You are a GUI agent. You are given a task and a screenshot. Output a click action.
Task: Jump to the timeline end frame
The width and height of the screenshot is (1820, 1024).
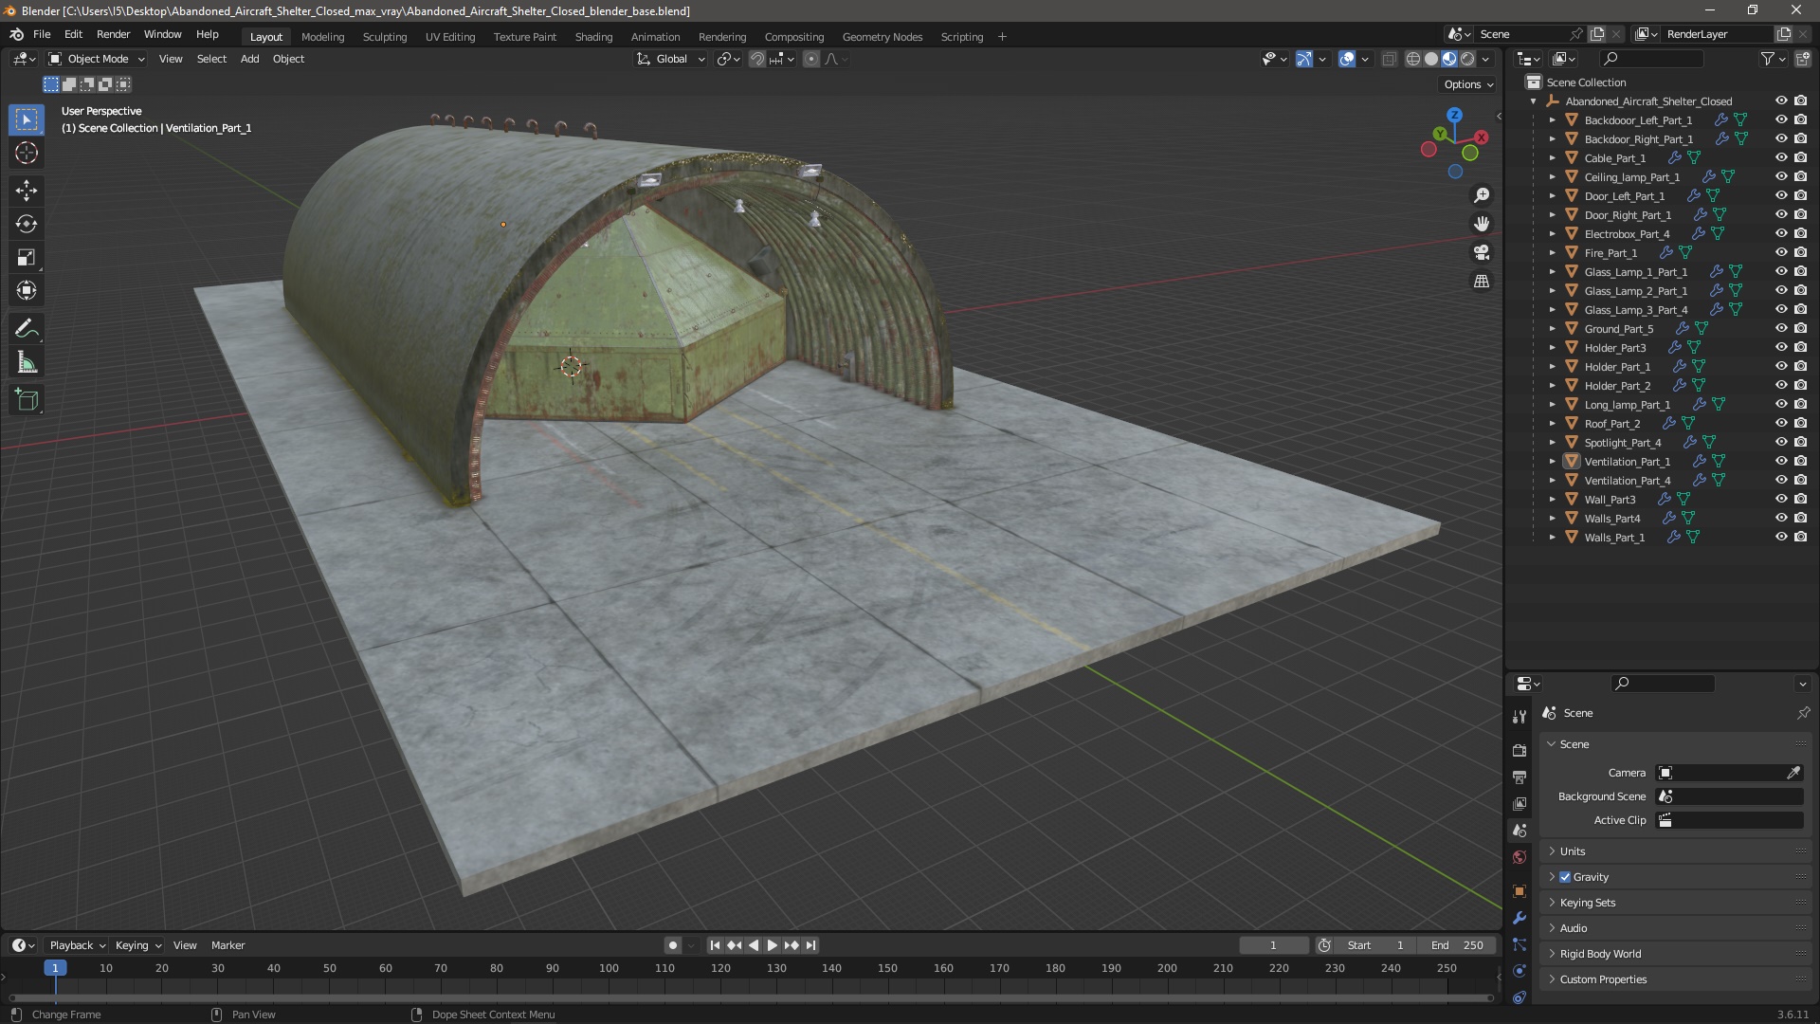(x=810, y=945)
